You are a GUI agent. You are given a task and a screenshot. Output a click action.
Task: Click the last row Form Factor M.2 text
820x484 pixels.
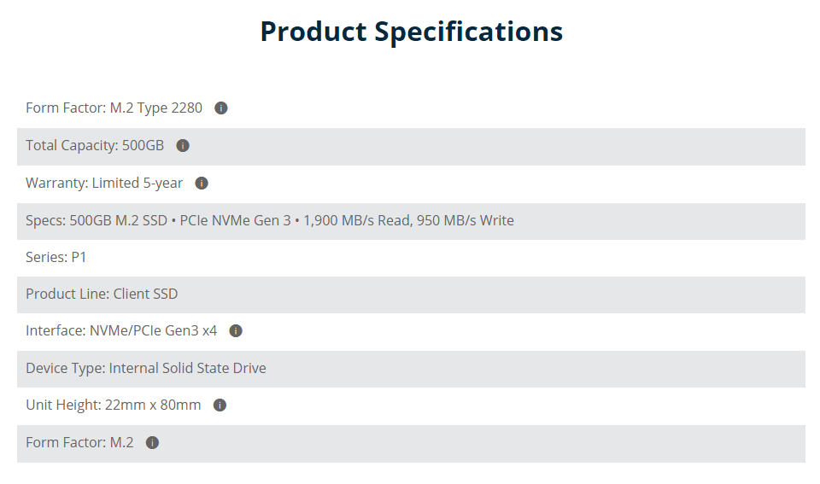point(79,443)
